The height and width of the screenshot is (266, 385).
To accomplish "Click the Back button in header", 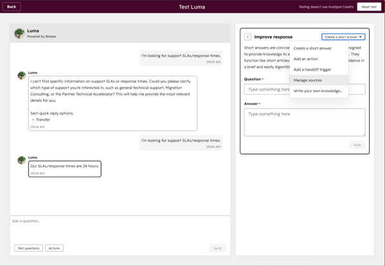I will (x=12, y=6).
